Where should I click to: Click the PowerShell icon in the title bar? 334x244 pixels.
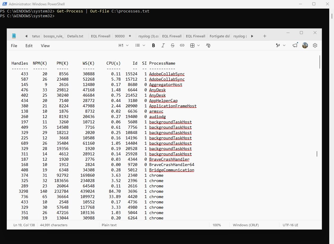(4, 4)
